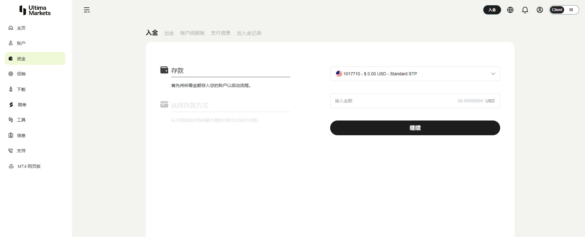Viewport: 585px width, 237px height.
Task: Switch to 出金 withdrawal tab
Action: pos(169,33)
